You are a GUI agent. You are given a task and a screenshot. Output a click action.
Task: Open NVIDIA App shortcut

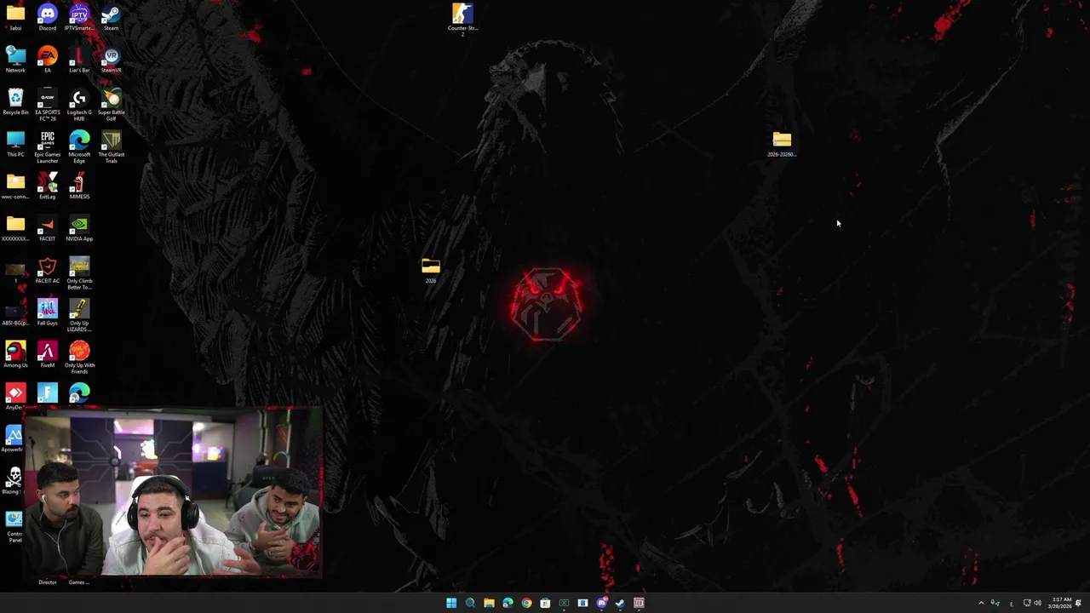click(x=79, y=228)
